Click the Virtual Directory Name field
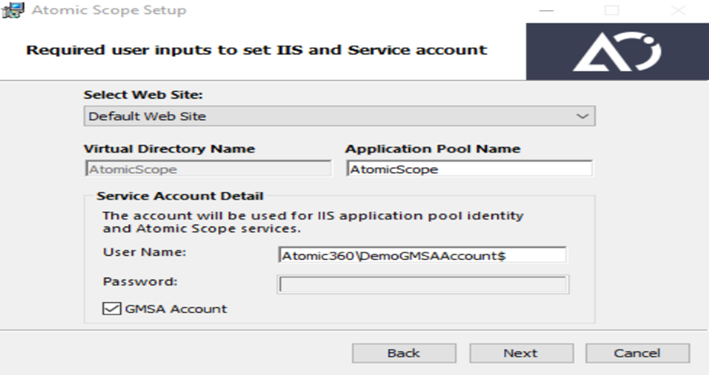Viewport: 709px width, 375px height. point(209,169)
